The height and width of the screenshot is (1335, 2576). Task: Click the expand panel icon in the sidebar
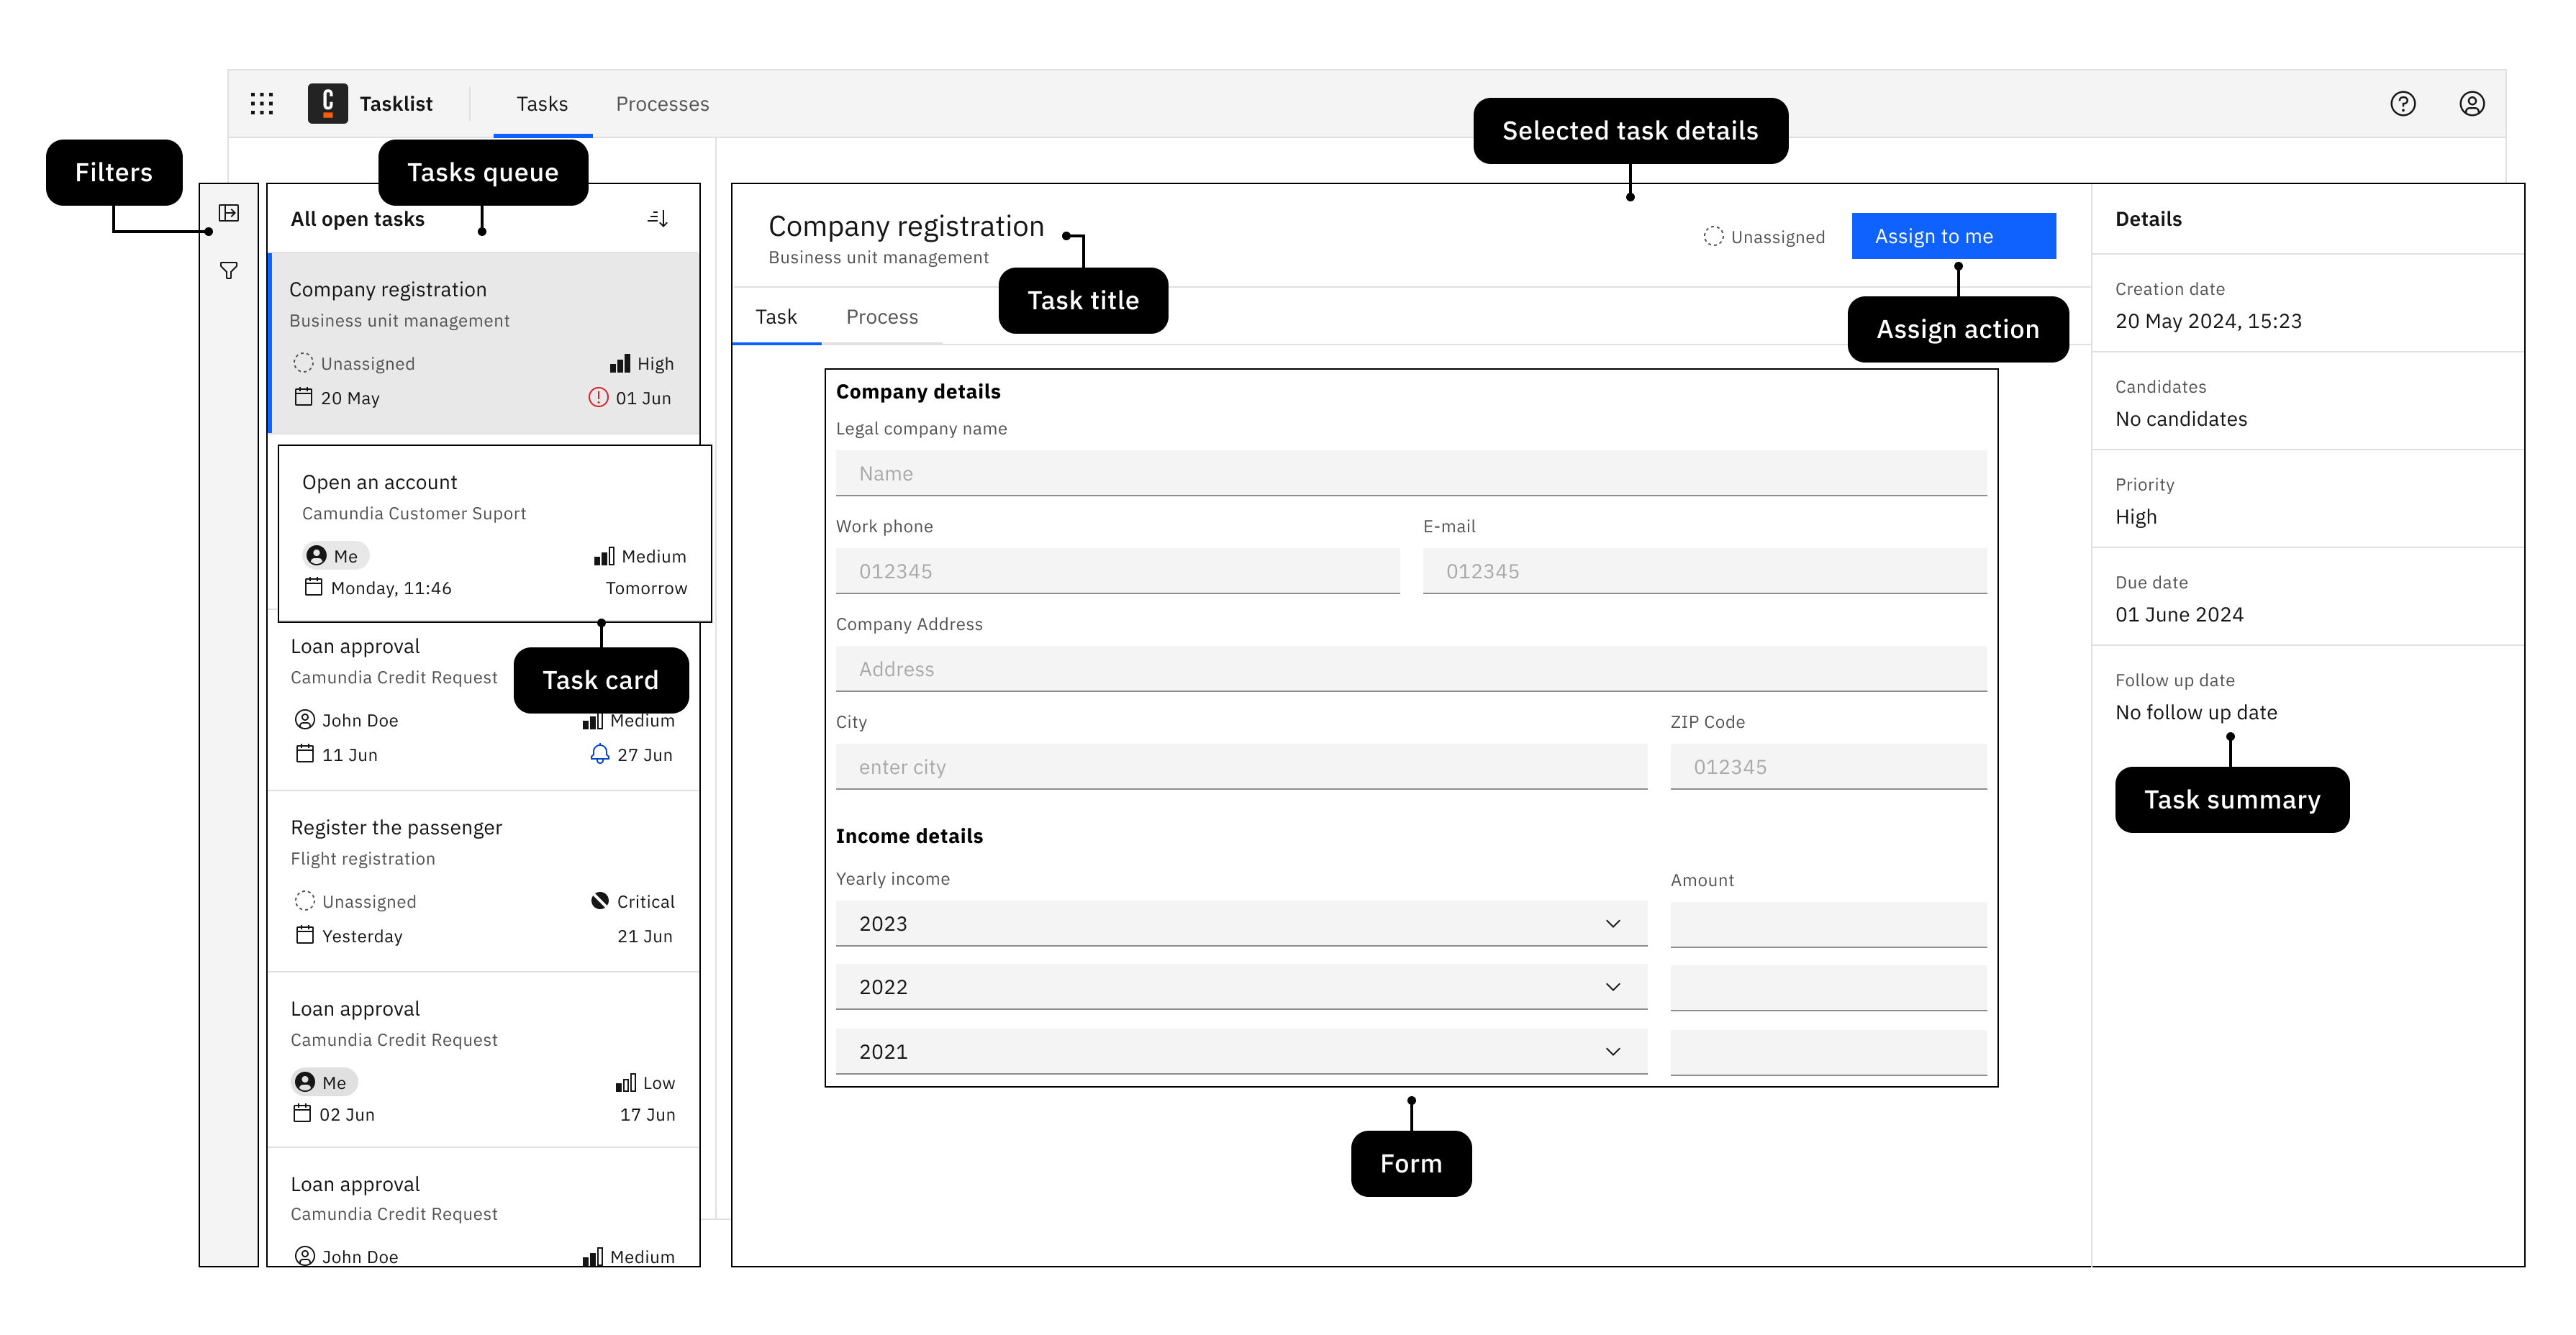[229, 213]
